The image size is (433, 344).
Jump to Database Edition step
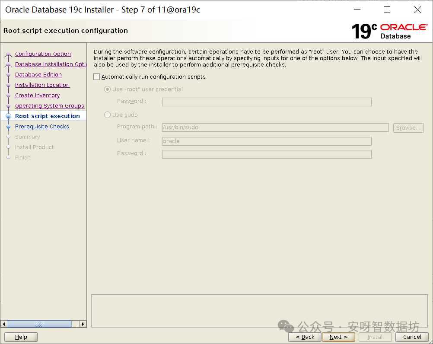pos(38,74)
